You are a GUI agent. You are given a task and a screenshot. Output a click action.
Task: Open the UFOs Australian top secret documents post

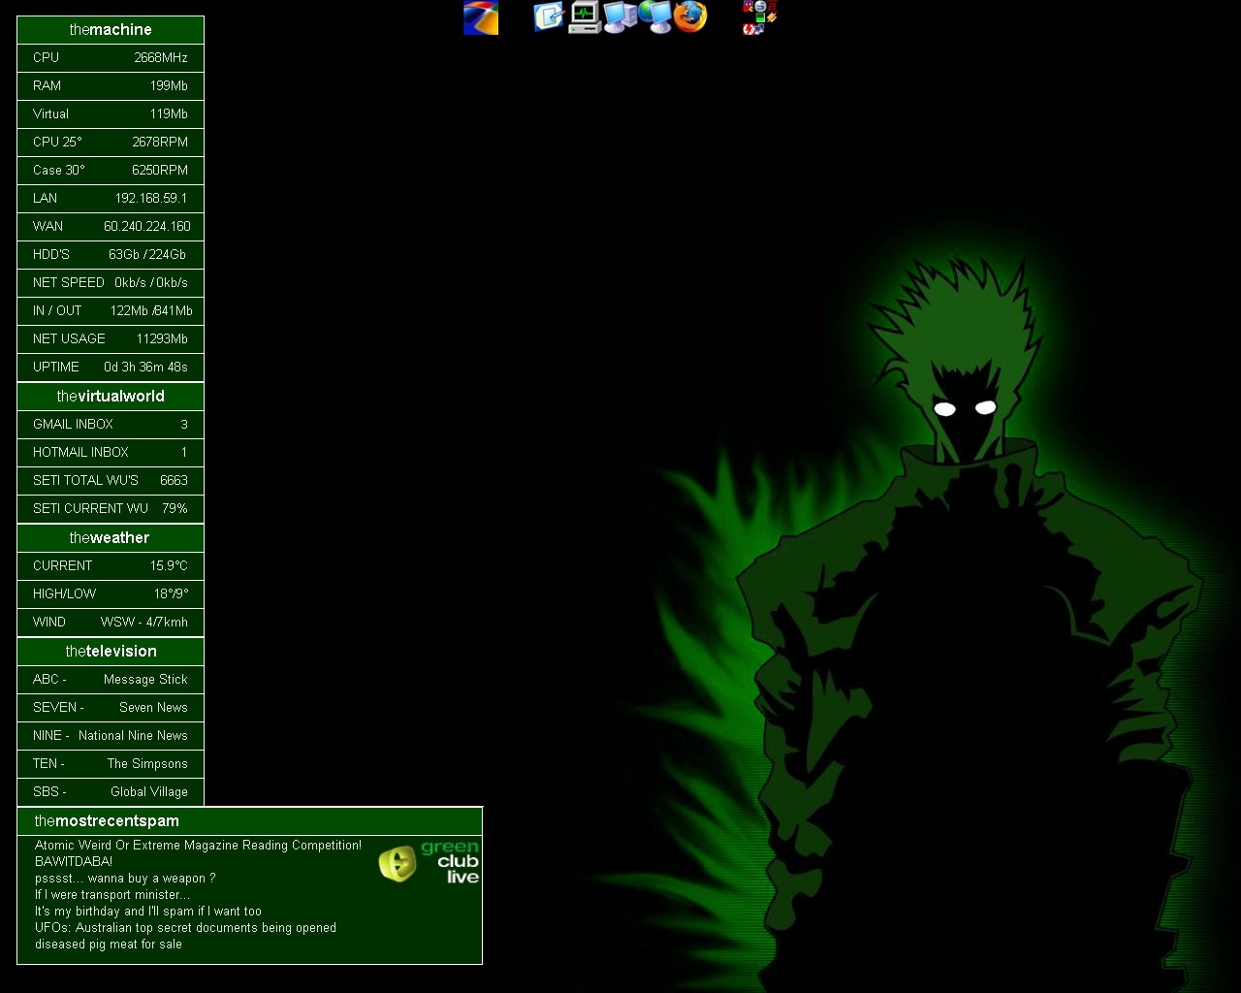(185, 928)
